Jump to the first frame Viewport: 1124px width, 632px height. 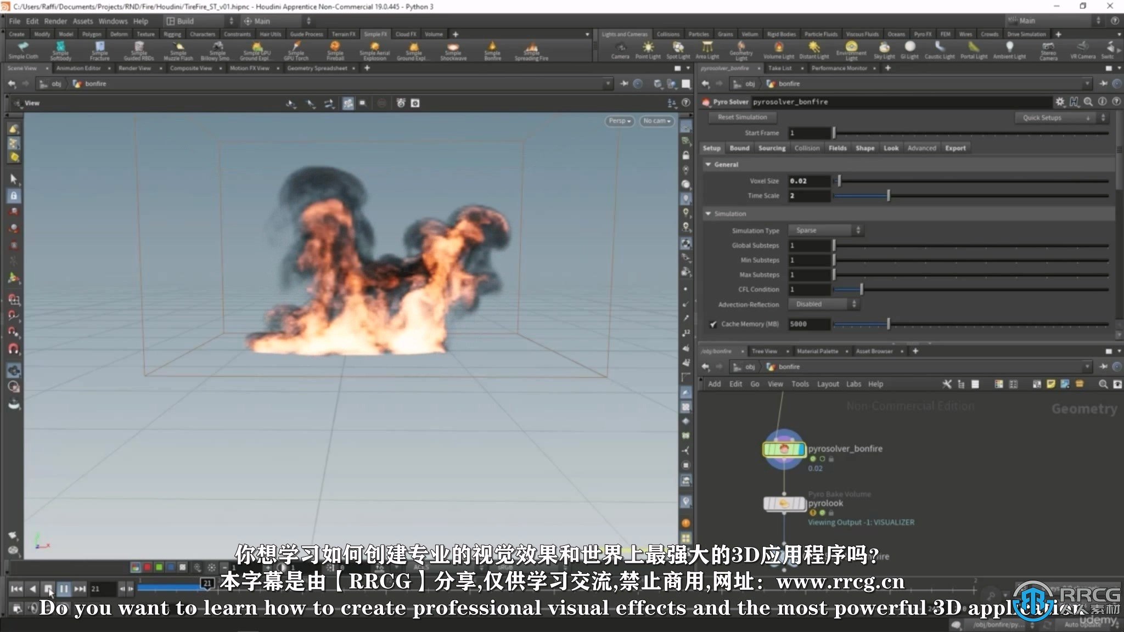point(16,589)
